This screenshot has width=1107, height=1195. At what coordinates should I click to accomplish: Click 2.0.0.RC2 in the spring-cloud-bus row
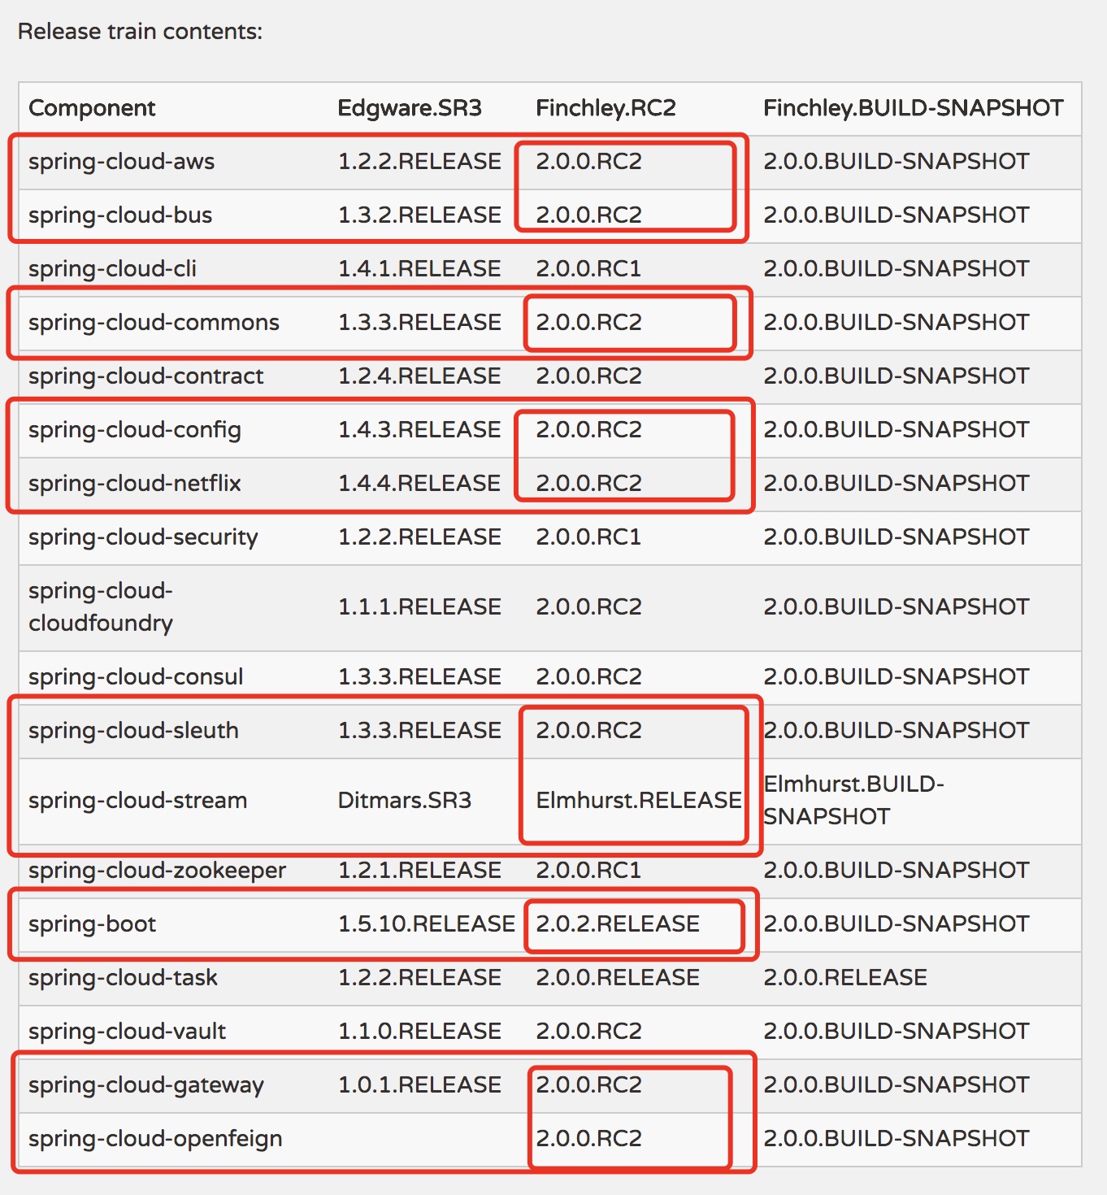click(588, 215)
